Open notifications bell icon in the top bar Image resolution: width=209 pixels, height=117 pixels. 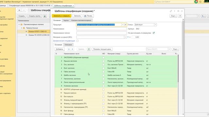(x=196, y=2)
